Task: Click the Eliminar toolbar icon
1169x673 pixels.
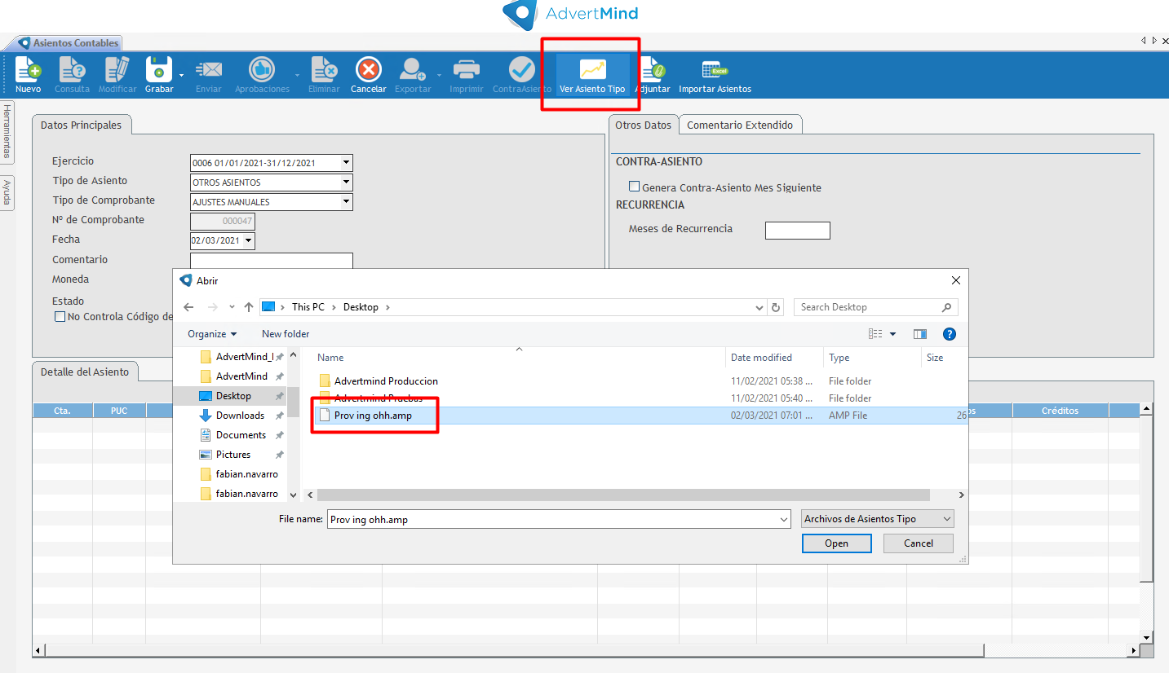Action: (324, 70)
